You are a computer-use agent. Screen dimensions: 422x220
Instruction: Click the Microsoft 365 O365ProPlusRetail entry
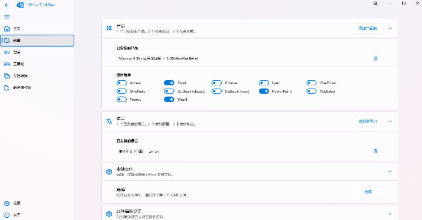(158, 58)
